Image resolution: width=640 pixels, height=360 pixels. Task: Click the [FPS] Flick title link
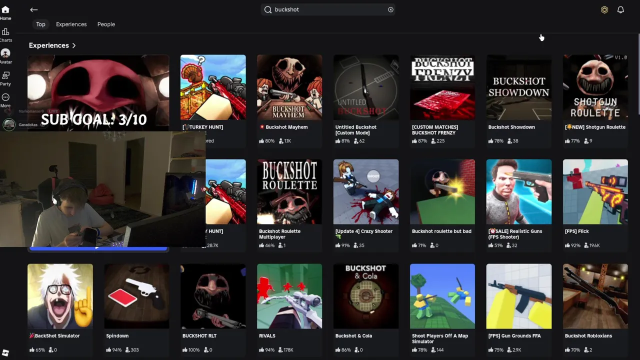pyautogui.click(x=577, y=231)
